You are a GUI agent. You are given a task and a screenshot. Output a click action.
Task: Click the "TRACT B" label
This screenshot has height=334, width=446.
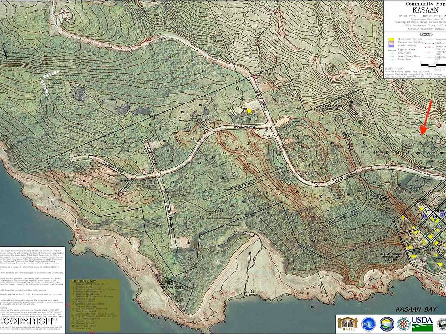coord(420,167)
